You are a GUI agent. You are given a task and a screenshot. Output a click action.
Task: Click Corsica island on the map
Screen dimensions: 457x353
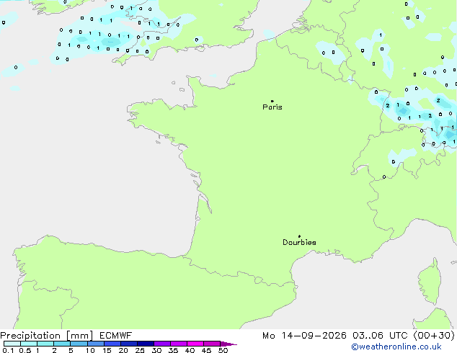point(430,282)
